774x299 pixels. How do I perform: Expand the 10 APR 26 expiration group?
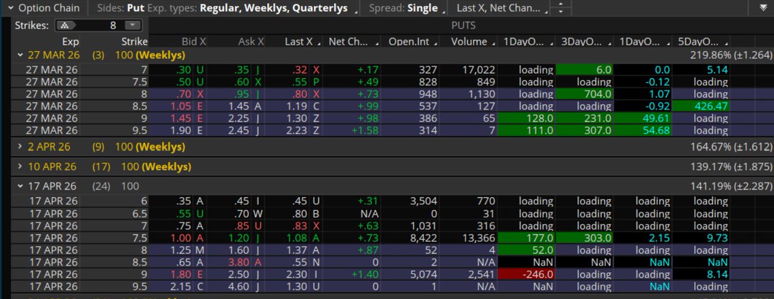coord(21,166)
